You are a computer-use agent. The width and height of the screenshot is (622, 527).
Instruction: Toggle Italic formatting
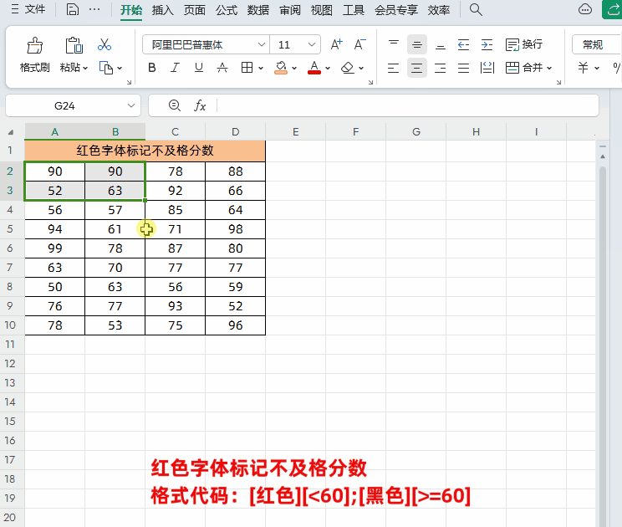pyautogui.click(x=175, y=68)
